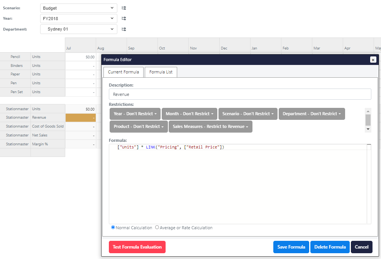
Task: Click Delete Formula
Action: [x=330, y=247]
